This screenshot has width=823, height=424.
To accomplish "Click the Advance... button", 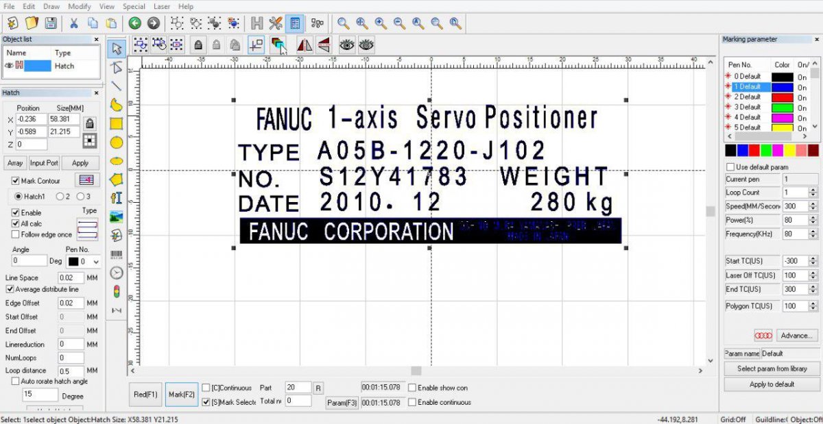I will [x=796, y=336].
